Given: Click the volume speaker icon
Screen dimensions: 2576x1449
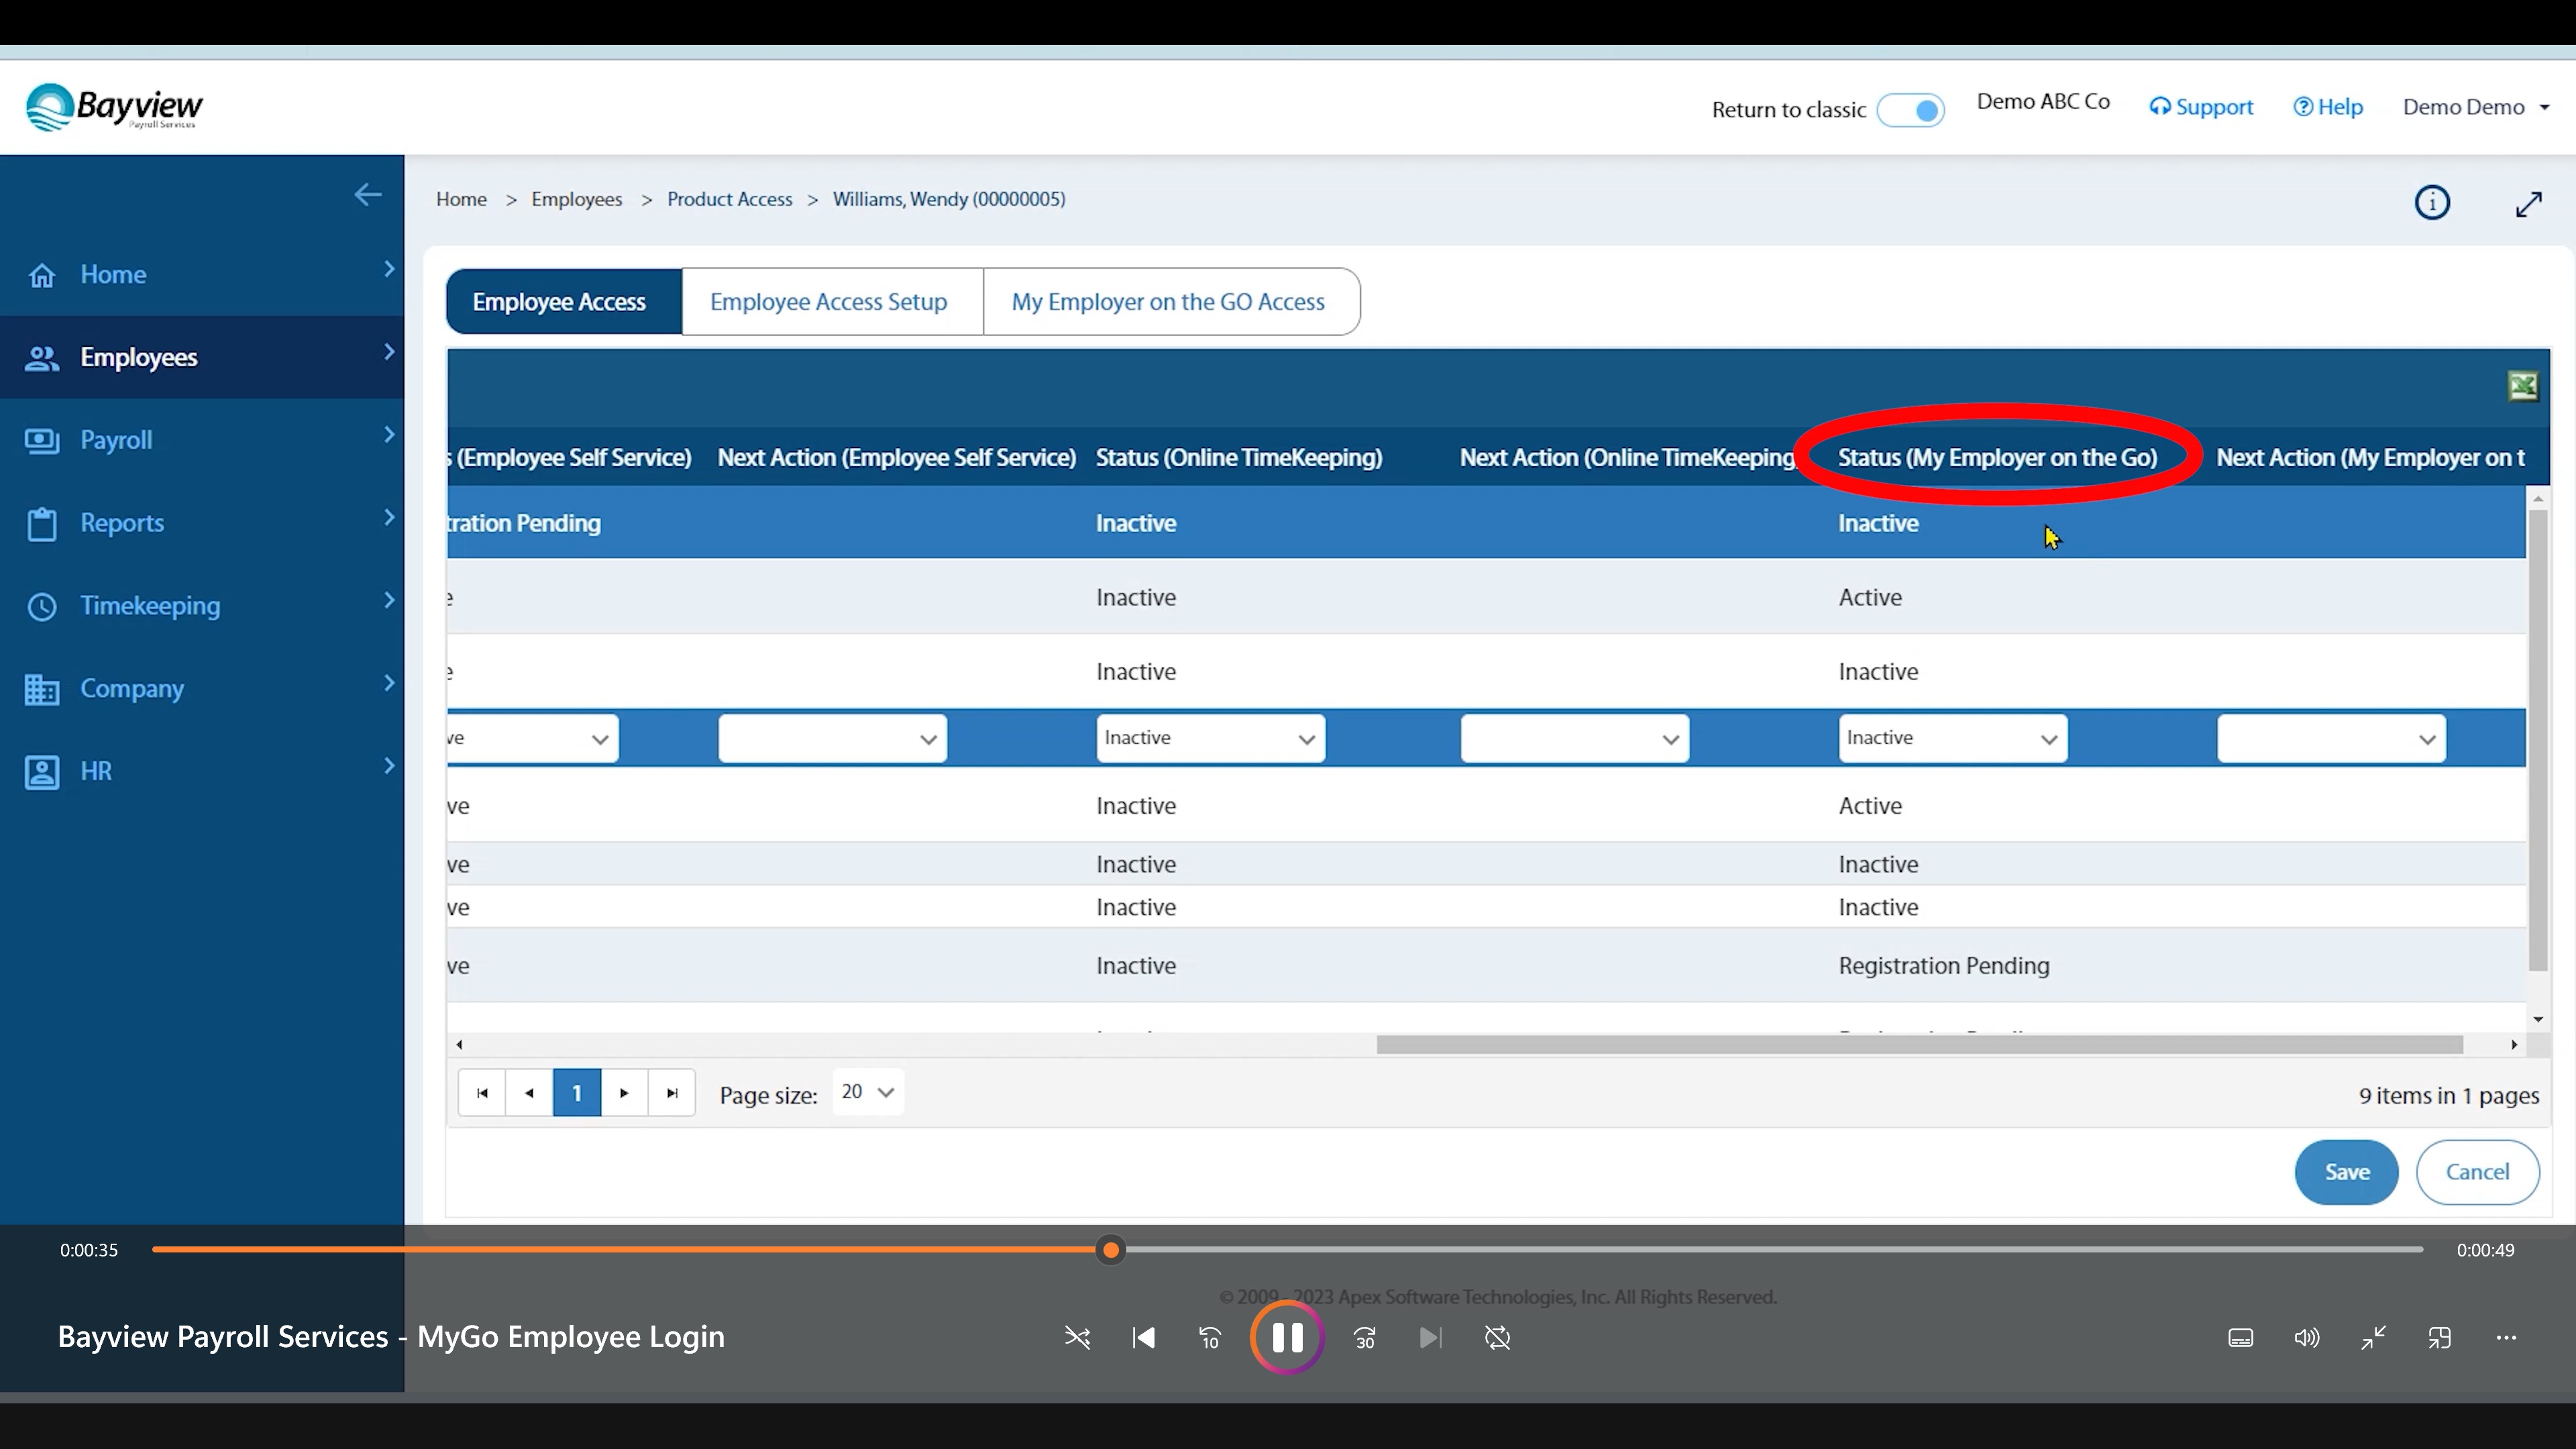Looking at the screenshot, I should click(x=2306, y=1338).
